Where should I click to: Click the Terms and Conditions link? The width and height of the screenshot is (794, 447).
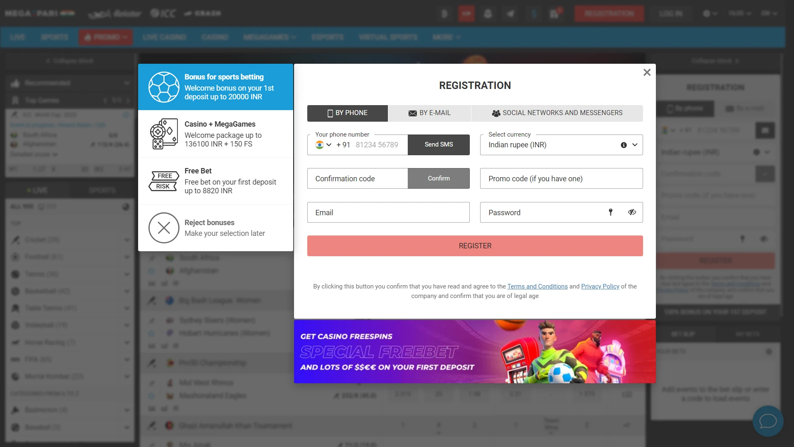537,286
